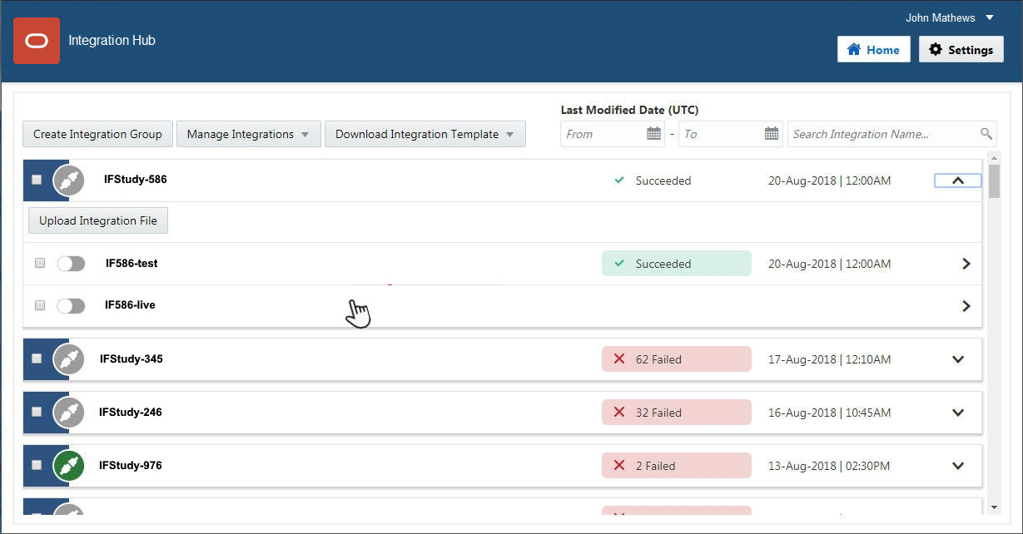Focus the Search Integration Name field
1023x534 pixels.
pos(892,134)
